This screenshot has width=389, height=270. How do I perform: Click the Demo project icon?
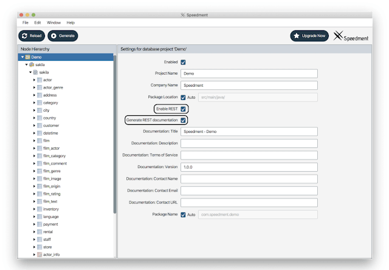pos(28,57)
